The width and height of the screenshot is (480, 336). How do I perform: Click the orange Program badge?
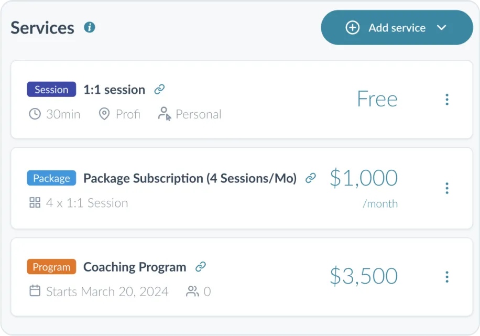51,267
